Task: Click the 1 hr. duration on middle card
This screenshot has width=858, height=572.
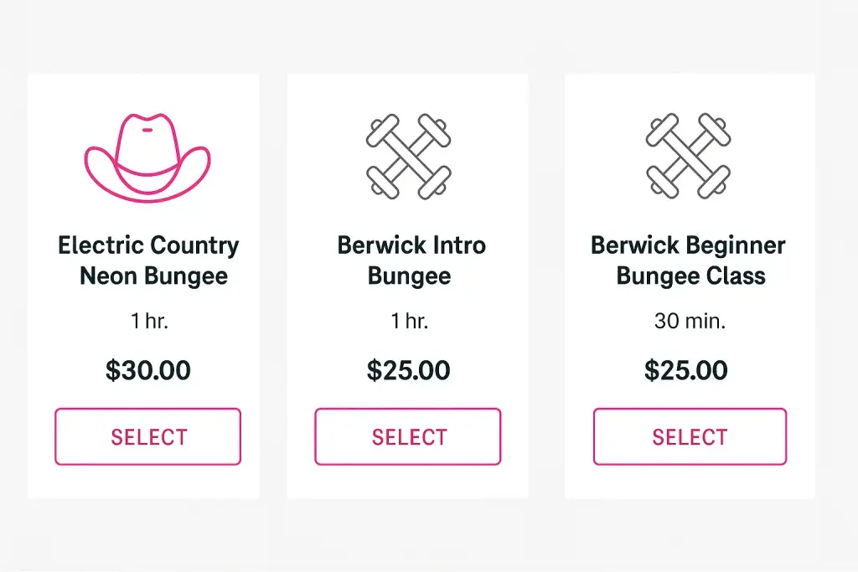Action: [408, 321]
